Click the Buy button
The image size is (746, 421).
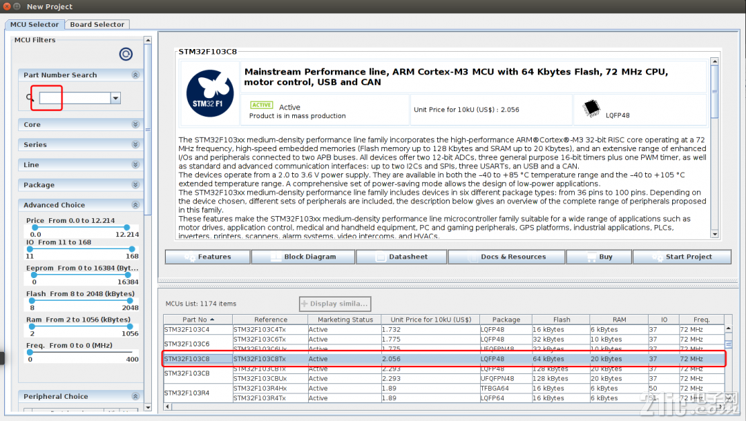(x=600, y=257)
